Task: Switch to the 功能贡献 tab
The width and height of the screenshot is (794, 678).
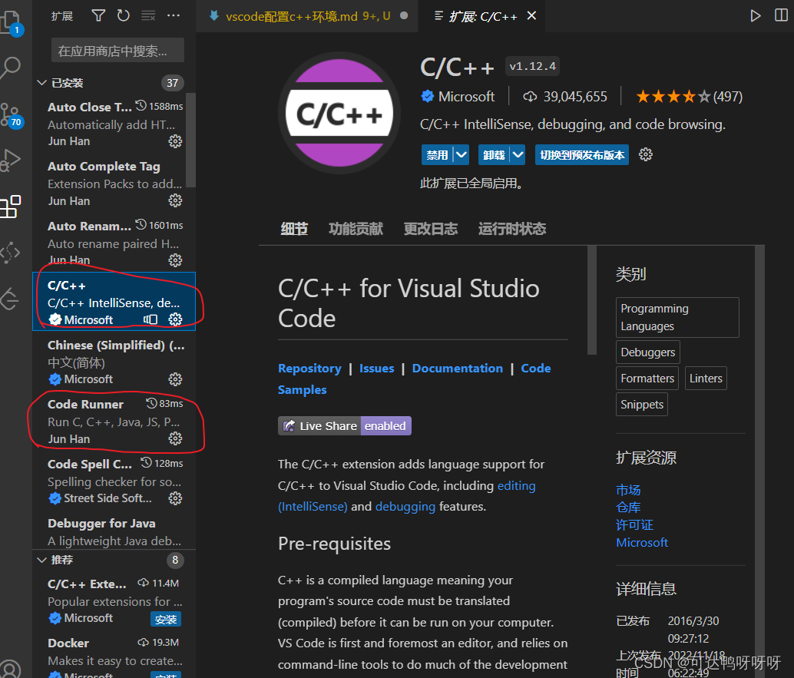Action: point(356,229)
